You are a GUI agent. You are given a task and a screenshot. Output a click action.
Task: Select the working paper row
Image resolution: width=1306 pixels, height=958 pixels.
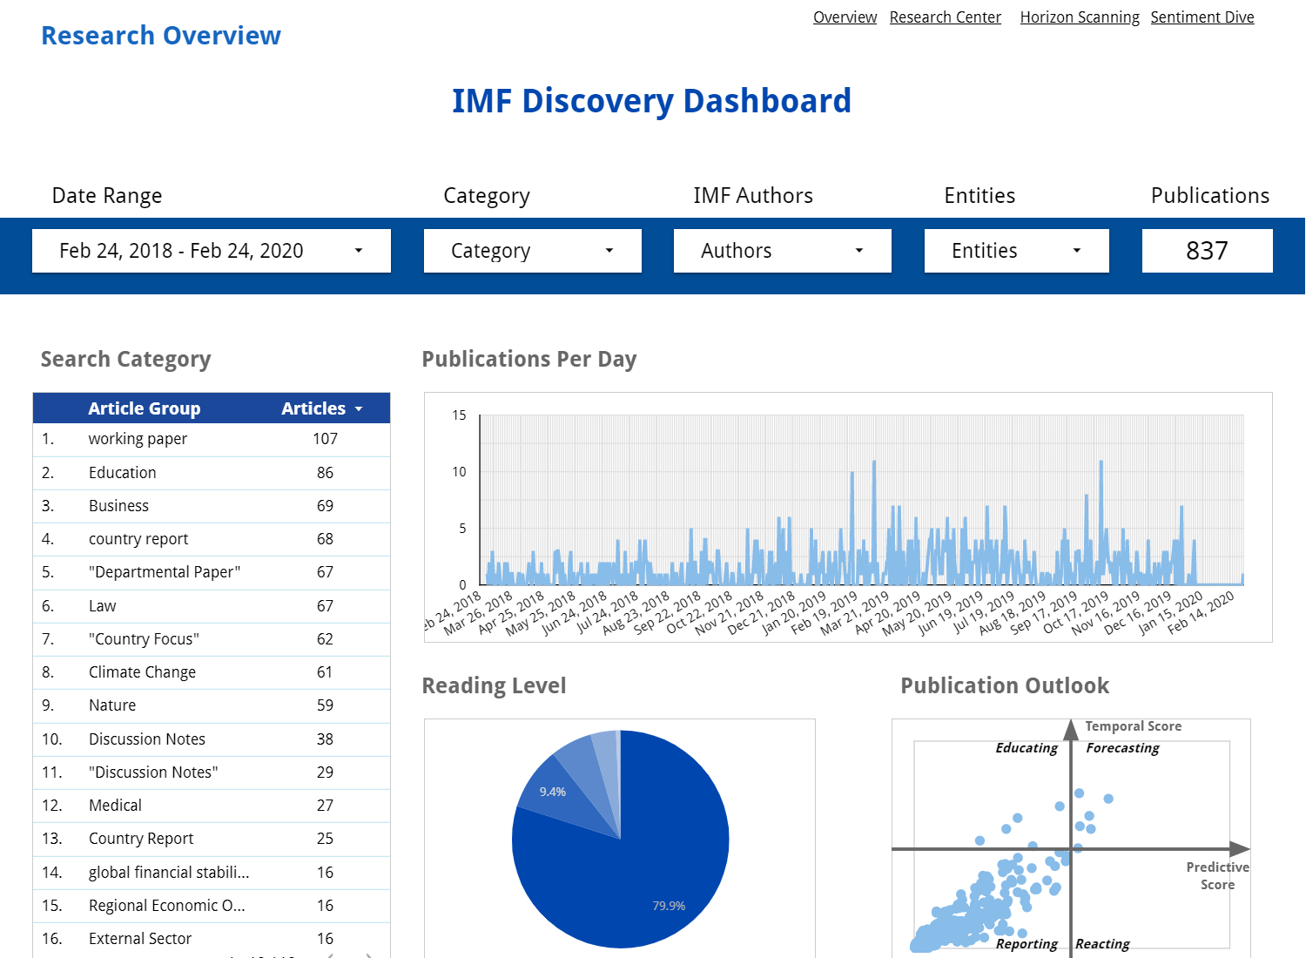click(x=212, y=439)
